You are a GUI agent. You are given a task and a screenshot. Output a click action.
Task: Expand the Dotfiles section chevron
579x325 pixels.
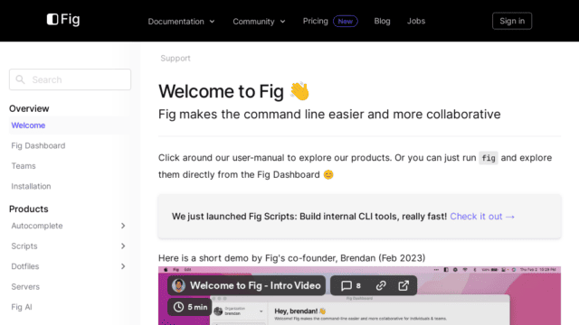click(123, 266)
